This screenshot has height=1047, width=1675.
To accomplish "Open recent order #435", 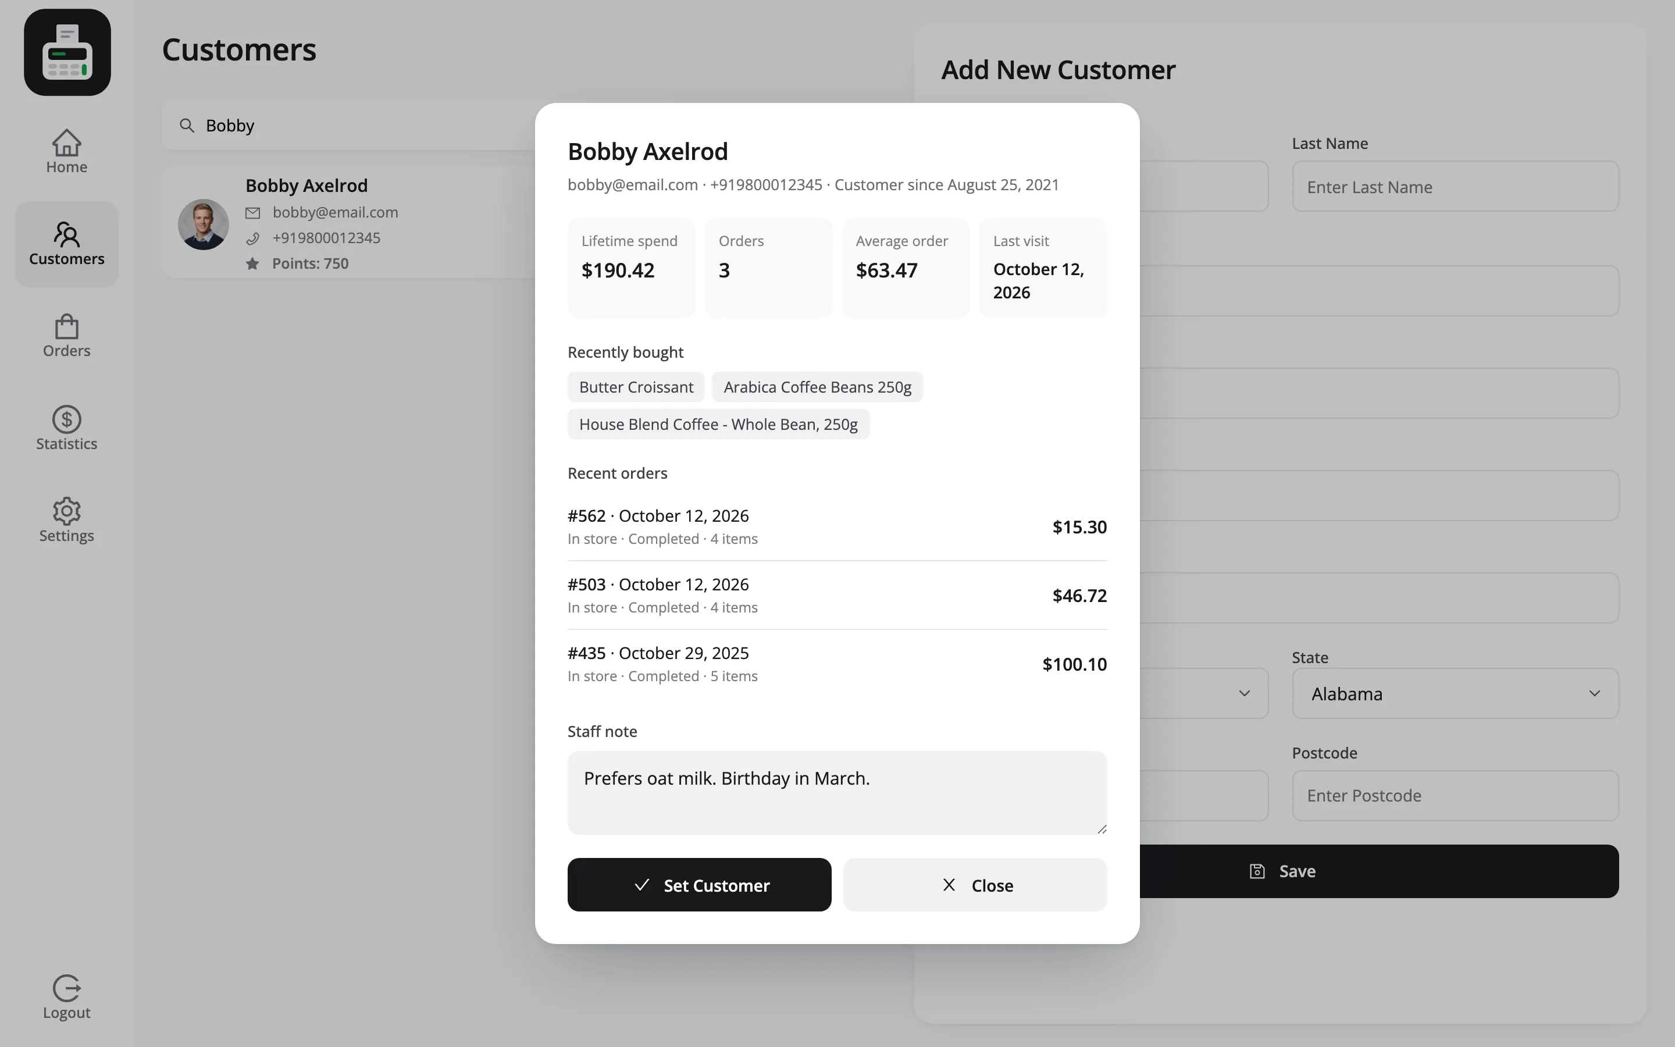I will [837, 664].
